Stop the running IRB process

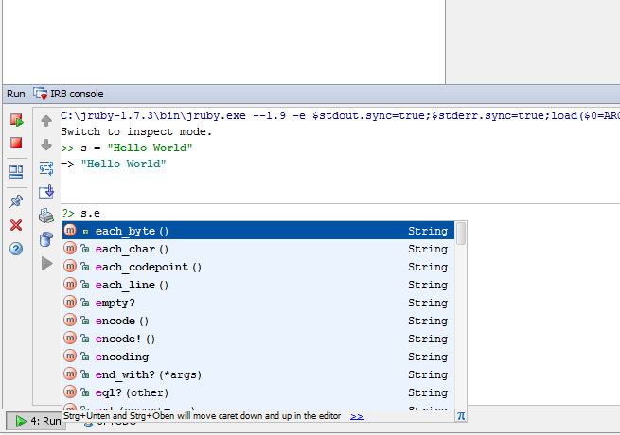pos(16,144)
